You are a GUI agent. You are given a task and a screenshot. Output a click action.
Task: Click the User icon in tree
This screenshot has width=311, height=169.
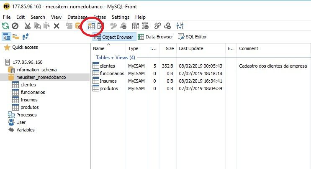point(11,122)
